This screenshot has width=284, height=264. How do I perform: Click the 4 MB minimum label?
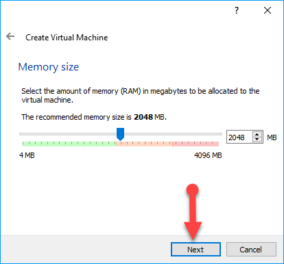point(27,155)
